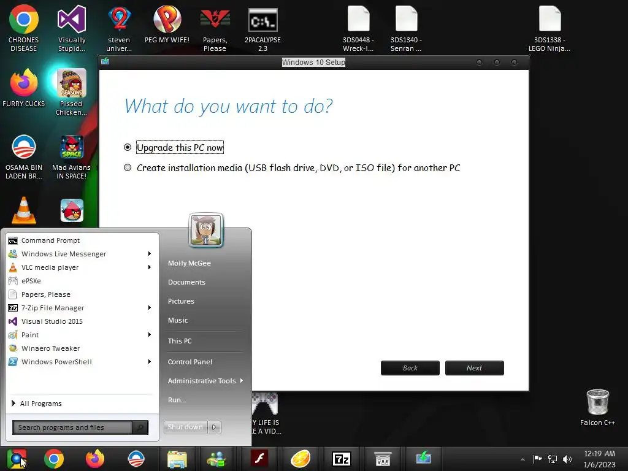The image size is (628, 471).
Task: Open Molly McGee user folder link
Action: tap(189, 263)
